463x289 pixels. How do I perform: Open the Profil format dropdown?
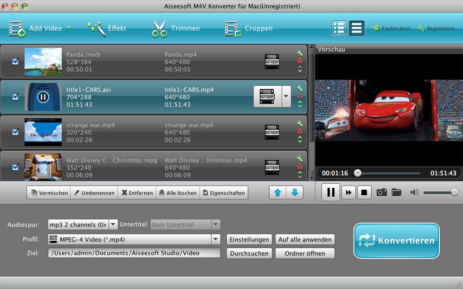click(x=215, y=239)
